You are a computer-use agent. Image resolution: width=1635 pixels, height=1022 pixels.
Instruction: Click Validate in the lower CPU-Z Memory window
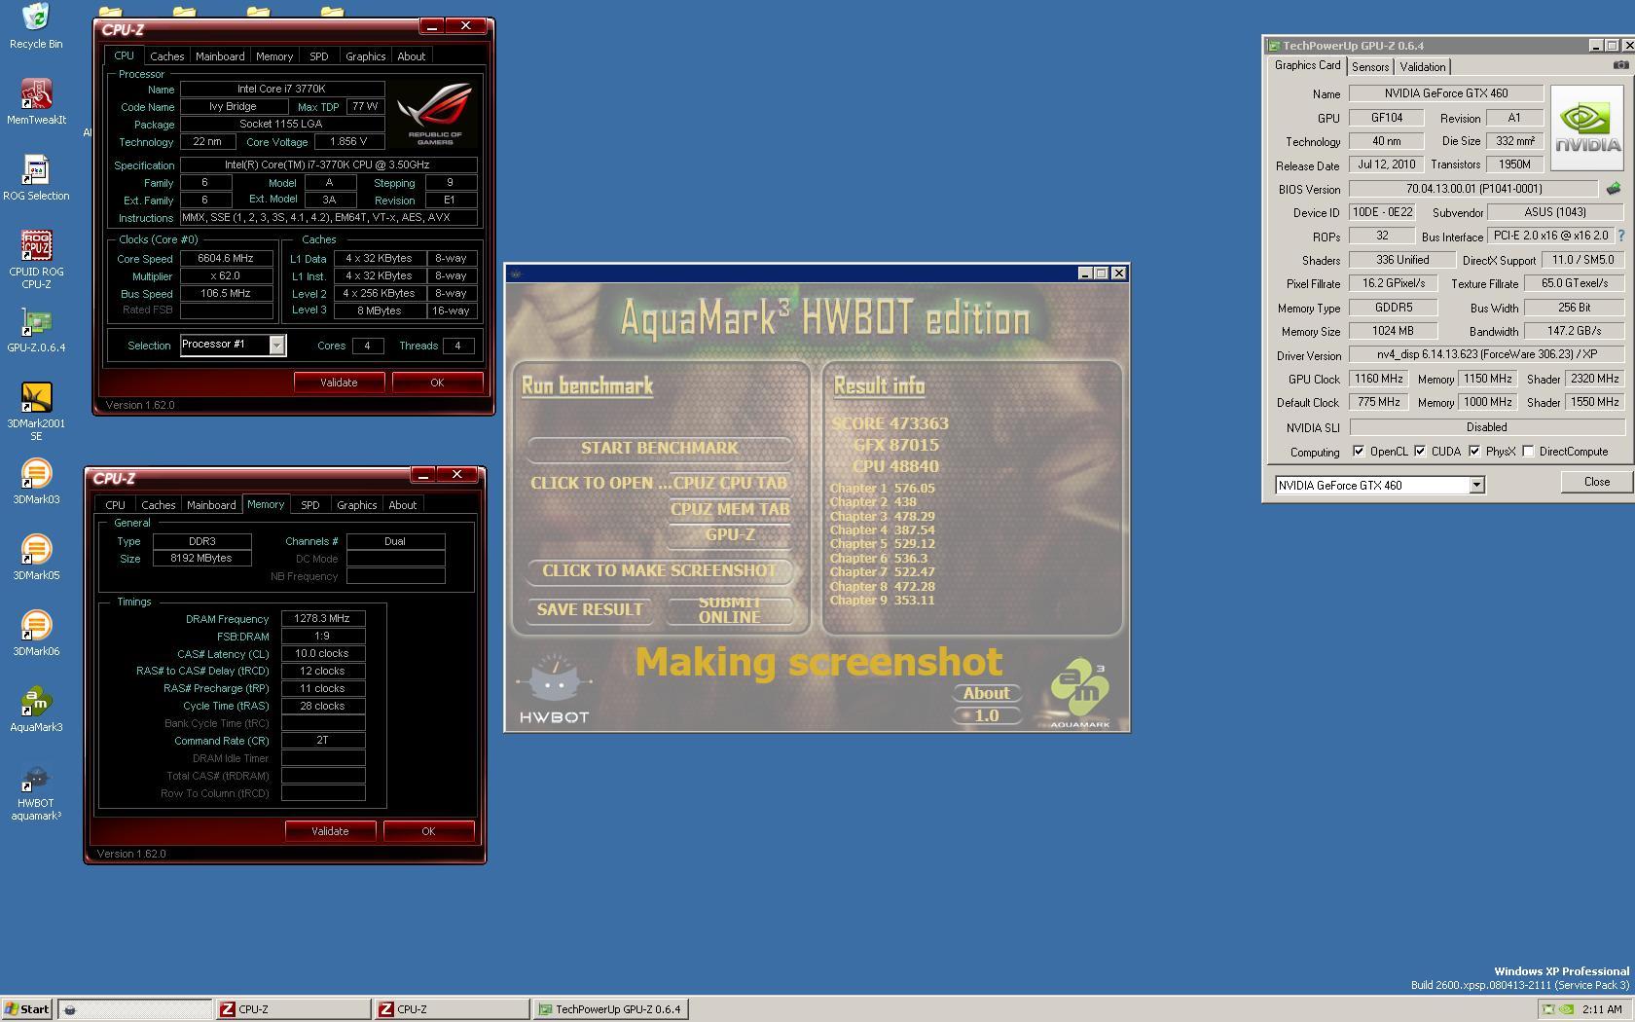[x=330, y=831]
